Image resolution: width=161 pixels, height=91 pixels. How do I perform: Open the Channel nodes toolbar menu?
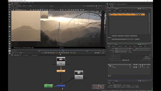click(x=10, y=12)
